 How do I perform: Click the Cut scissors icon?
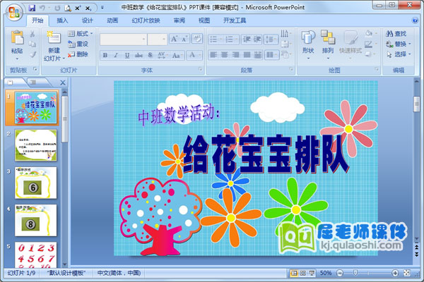tap(33, 34)
